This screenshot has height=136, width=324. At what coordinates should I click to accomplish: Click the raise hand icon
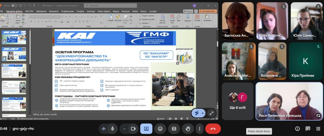pos(188,129)
